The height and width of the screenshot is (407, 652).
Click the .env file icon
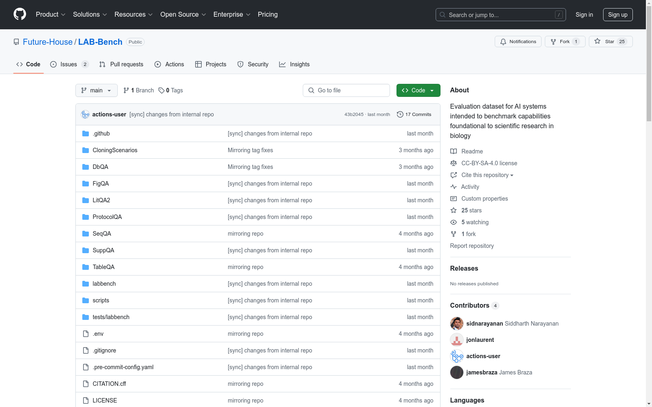[86, 334]
